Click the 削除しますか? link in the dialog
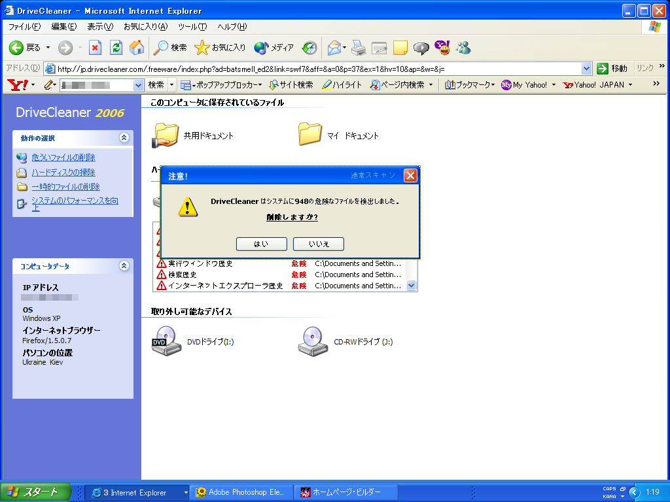Screen dimensions: 670x502 292,217
